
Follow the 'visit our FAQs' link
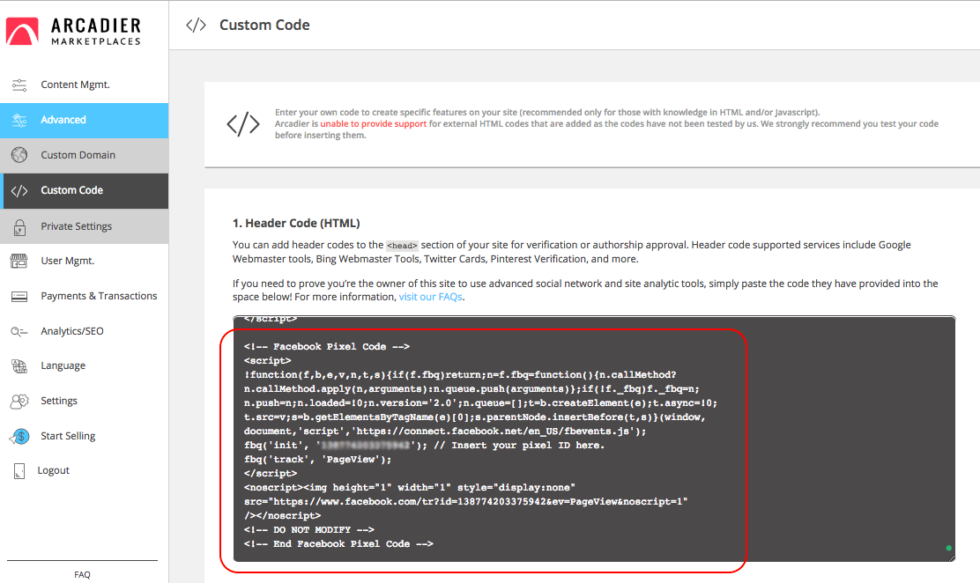coord(431,297)
